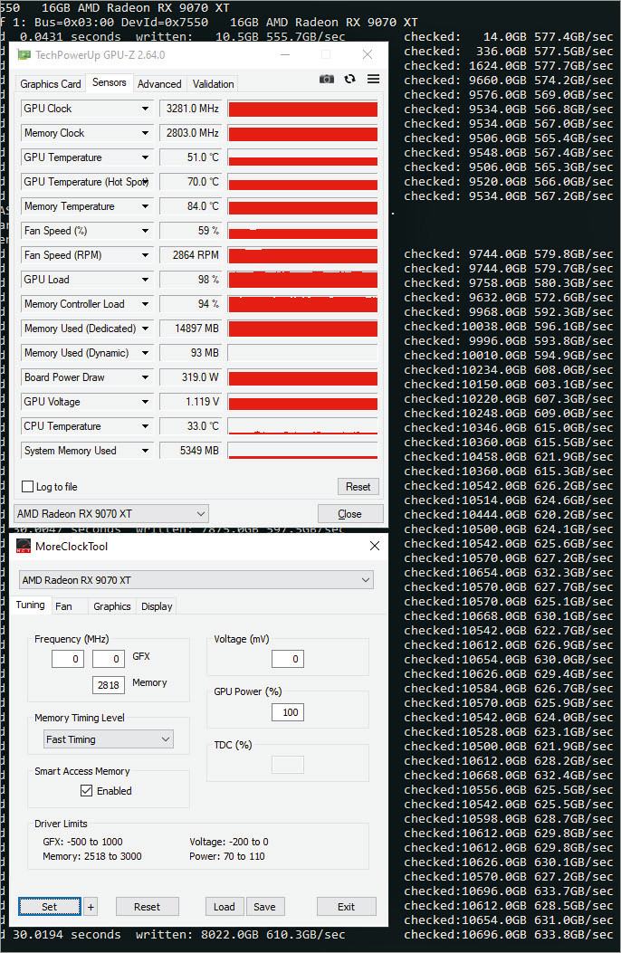Click the CPU Temperature sensor graph
The width and height of the screenshot is (621, 953).
pos(302,426)
